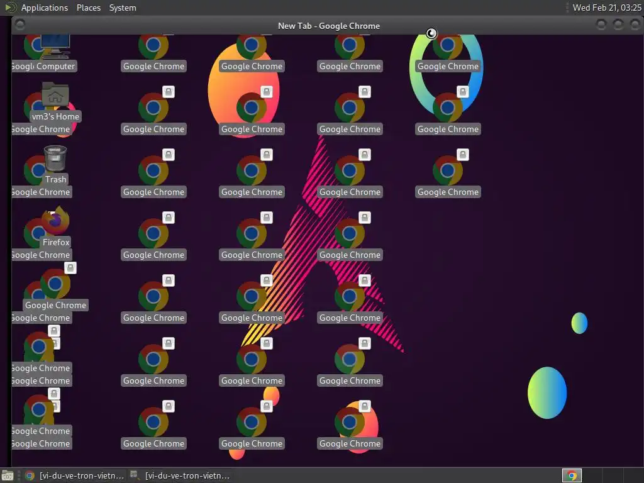The height and width of the screenshot is (483, 644).
Task: Open the Applications menu
Action: coord(45,8)
